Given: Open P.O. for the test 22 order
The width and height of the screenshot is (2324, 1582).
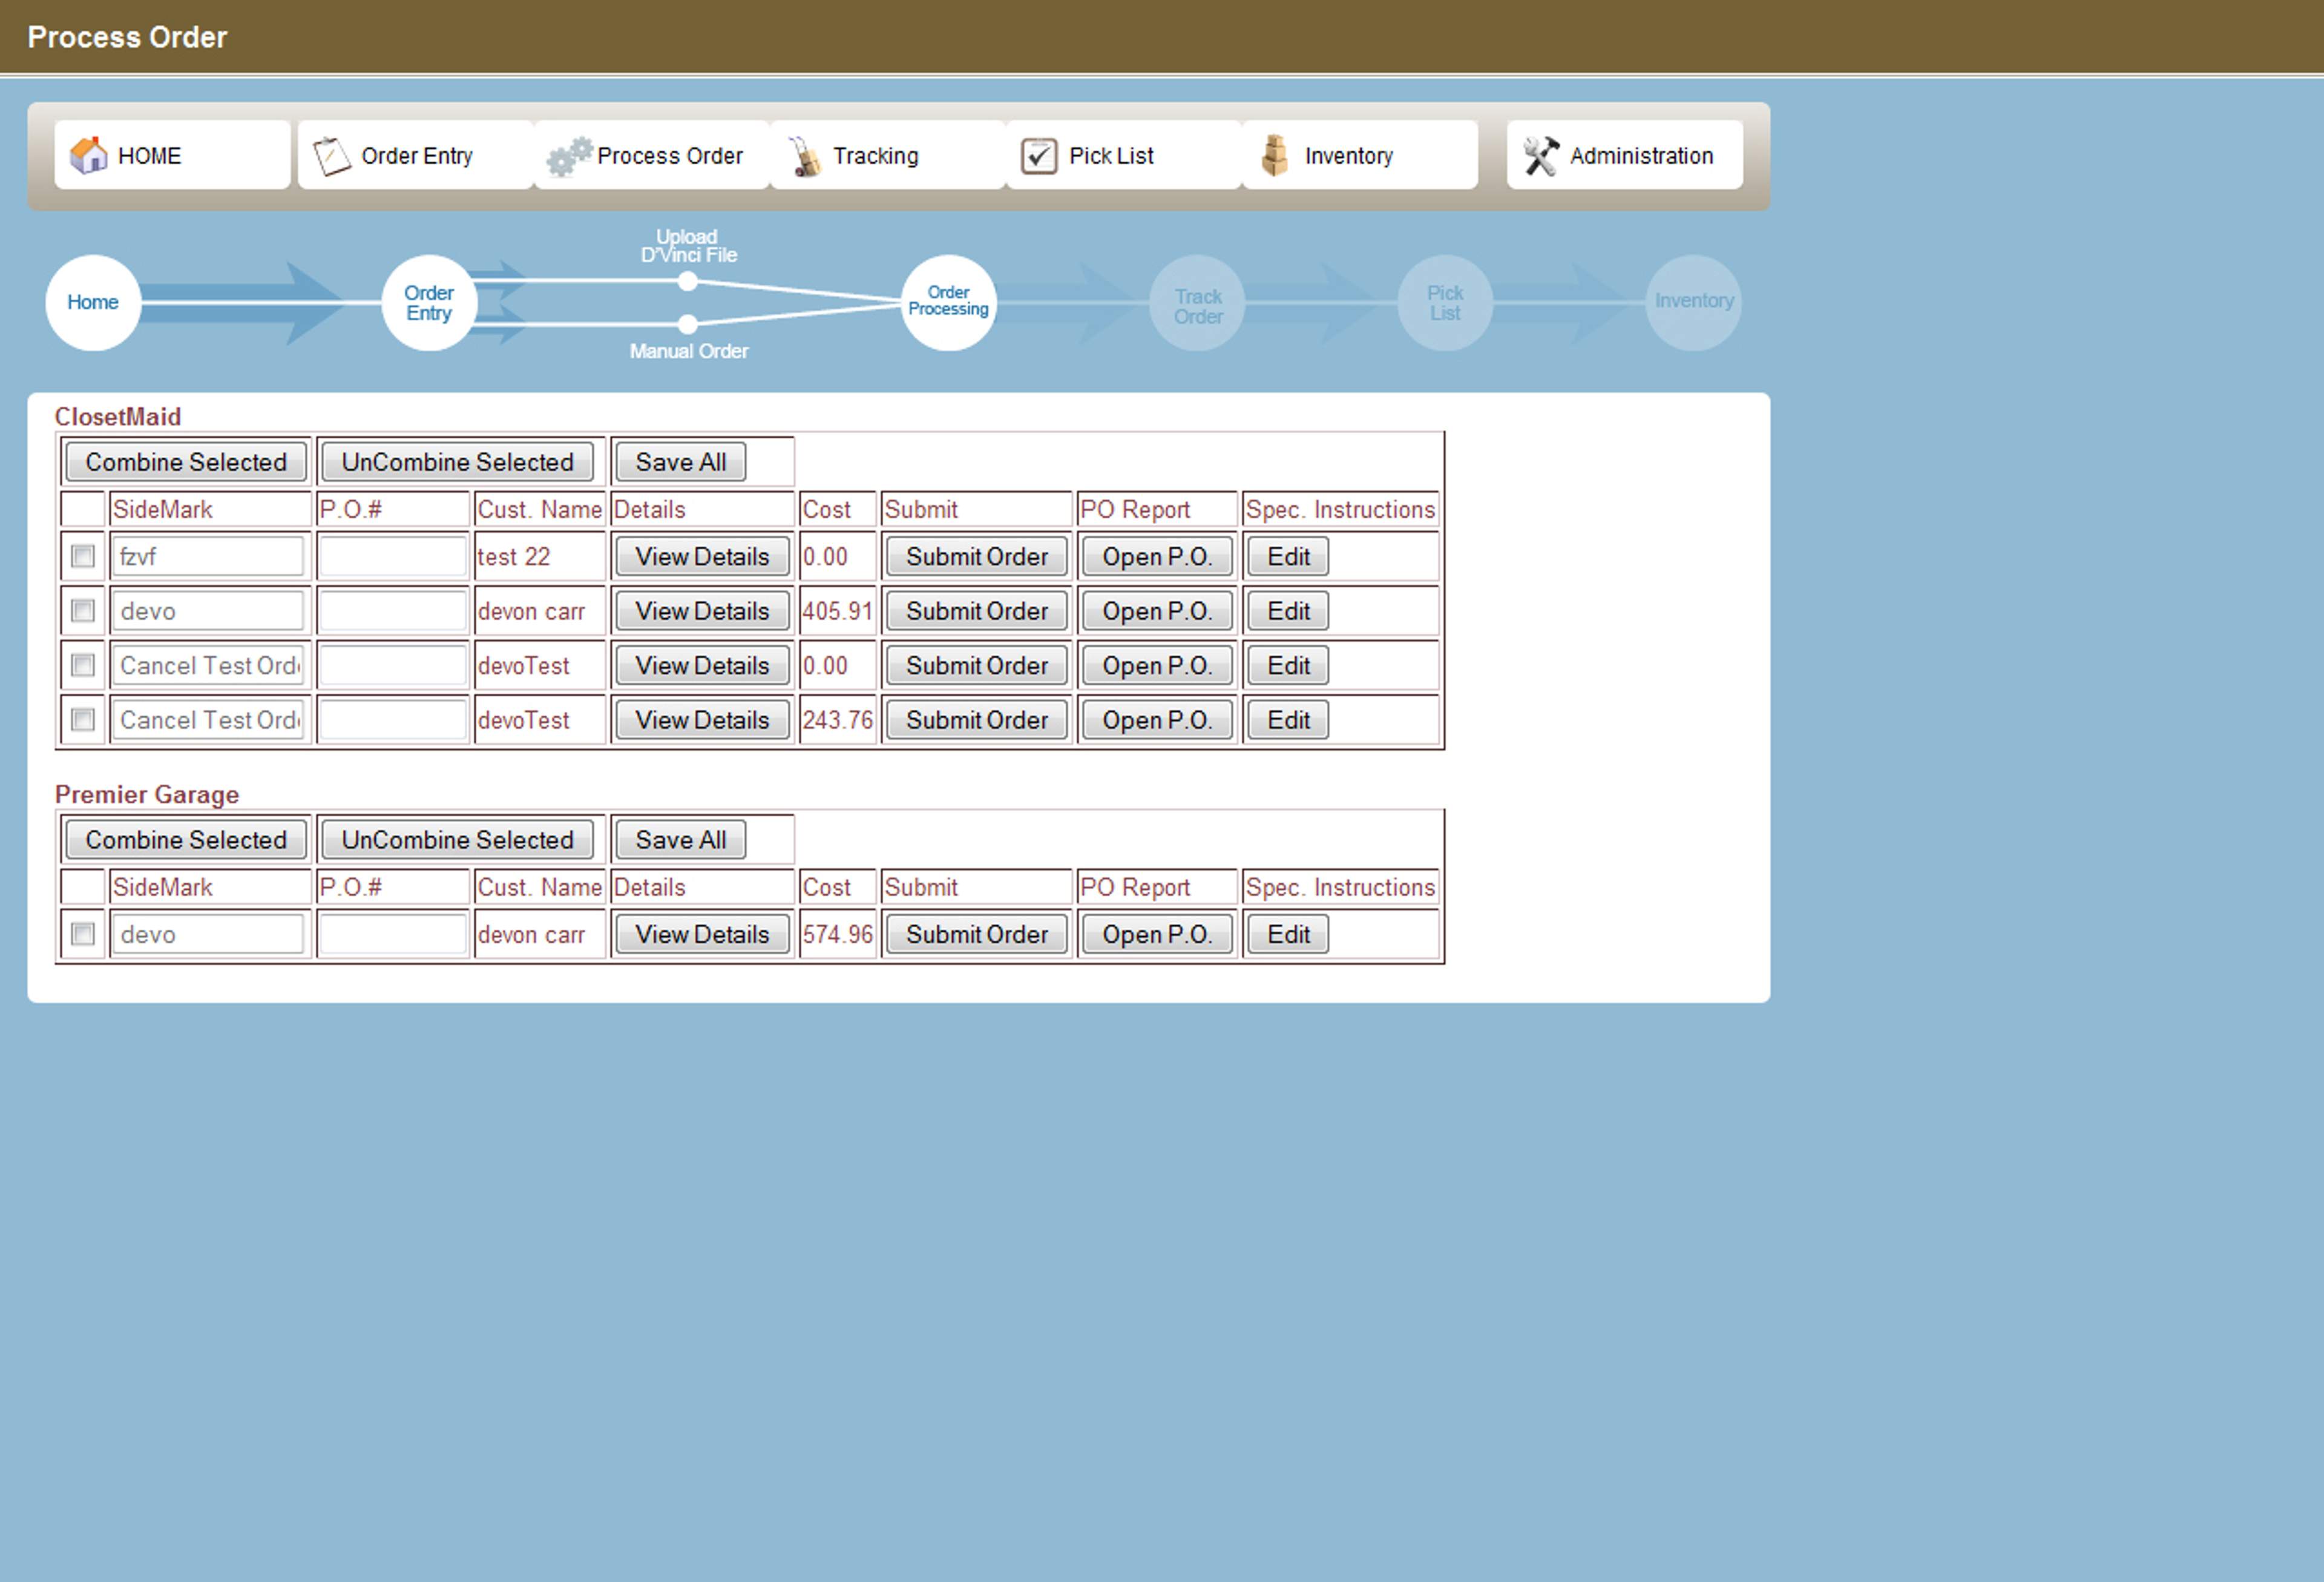Looking at the screenshot, I should [1156, 556].
